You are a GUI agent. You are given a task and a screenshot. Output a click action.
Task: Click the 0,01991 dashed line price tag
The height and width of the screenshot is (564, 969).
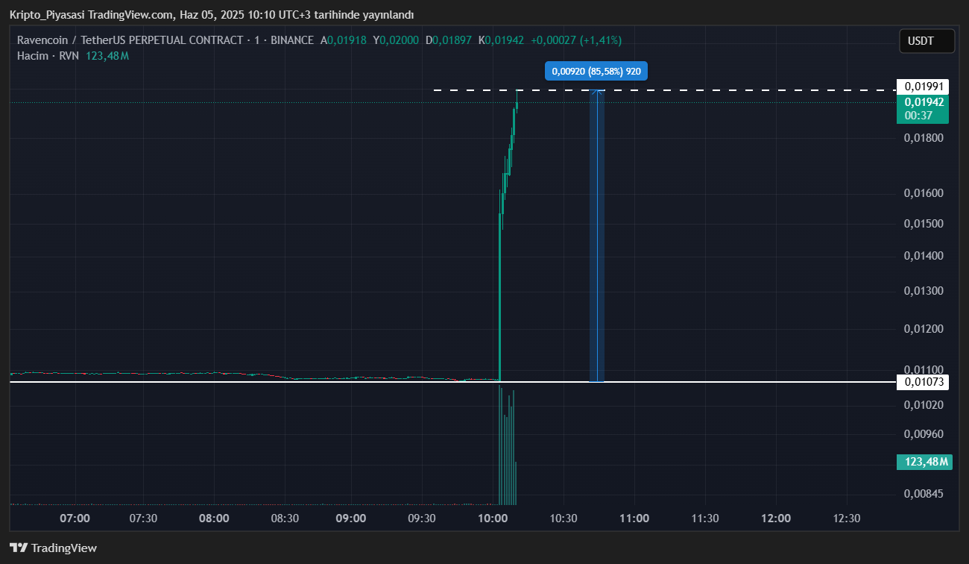pyautogui.click(x=924, y=87)
